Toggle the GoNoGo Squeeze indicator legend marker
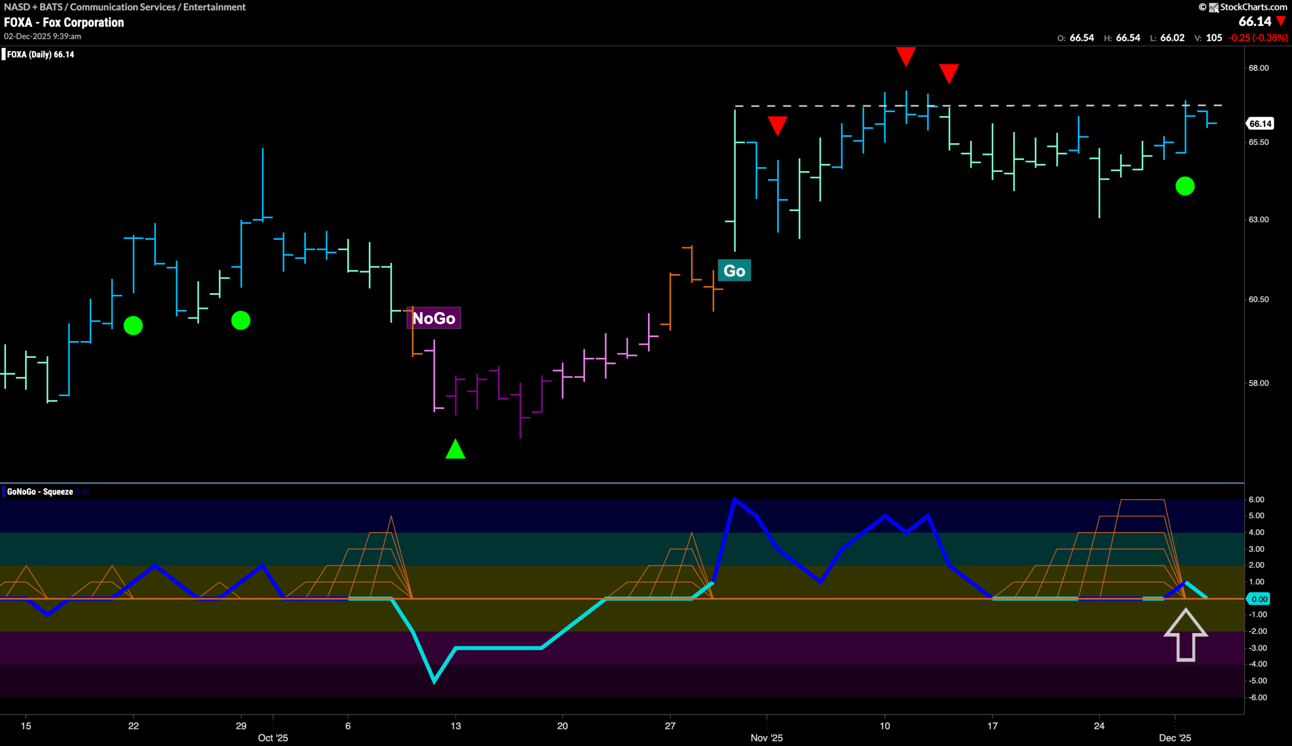This screenshot has width=1292, height=746. 4,491
